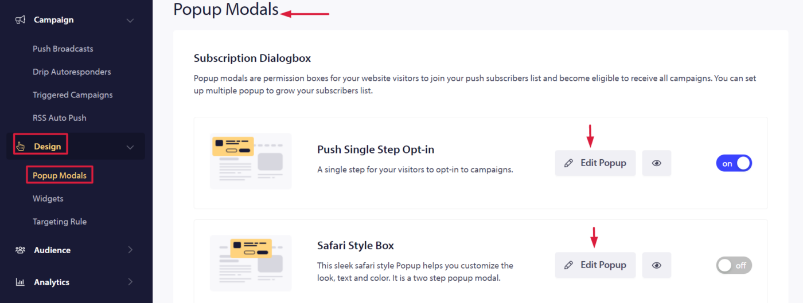The image size is (803, 303).
Task: Select Targeting Rule in sidebar
Action: pos(60,222)
